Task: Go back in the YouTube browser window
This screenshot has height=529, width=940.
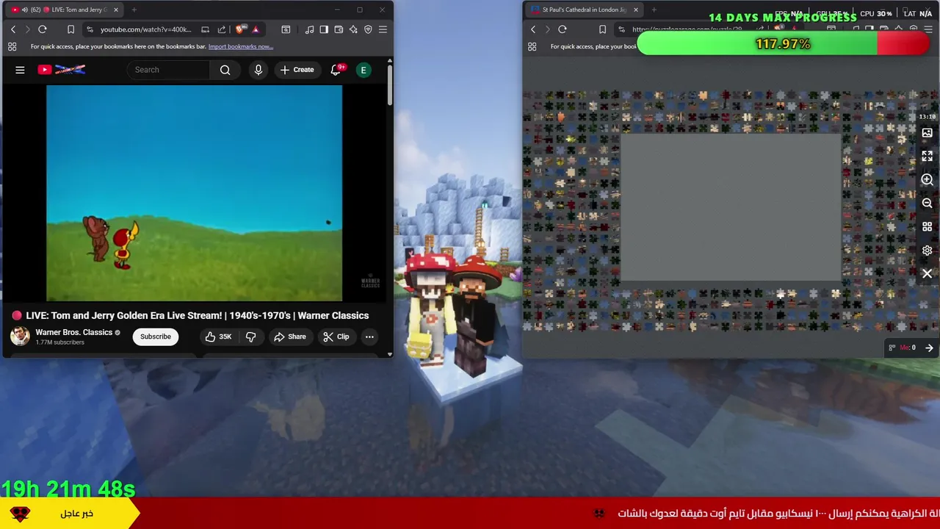Action: coord(12,29)
